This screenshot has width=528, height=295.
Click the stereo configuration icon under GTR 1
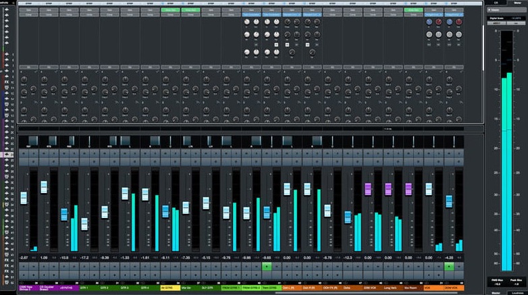pos(82,284)
